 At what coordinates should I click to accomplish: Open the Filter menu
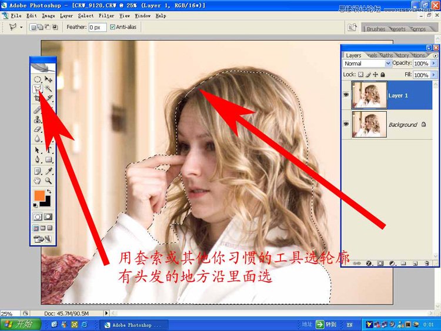point(106,16)
